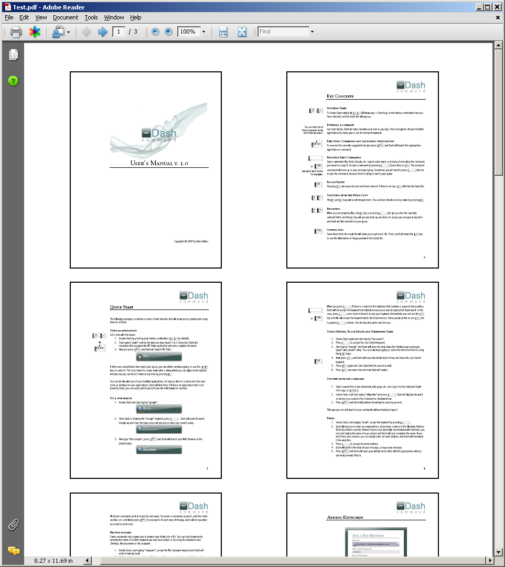
Task: Open the Document menu
Action: click(66, 17)
